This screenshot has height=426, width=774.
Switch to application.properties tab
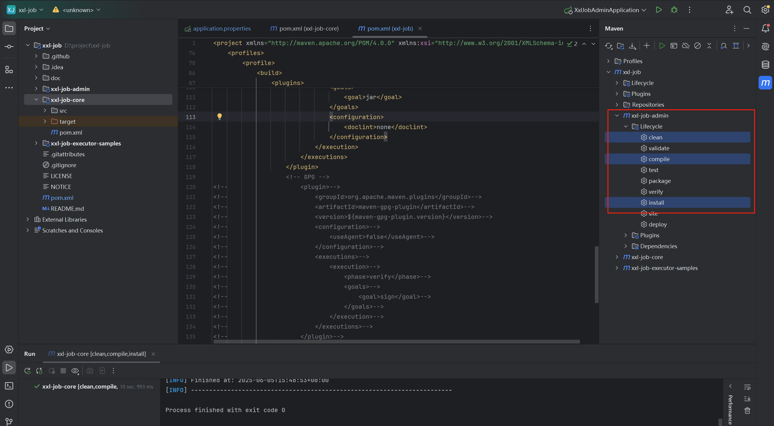pos(218,28)
